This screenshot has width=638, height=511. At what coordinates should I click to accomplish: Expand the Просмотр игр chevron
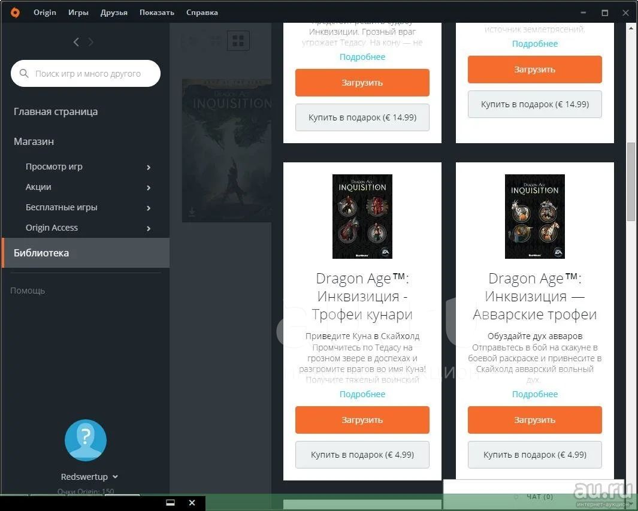point(149,167)
